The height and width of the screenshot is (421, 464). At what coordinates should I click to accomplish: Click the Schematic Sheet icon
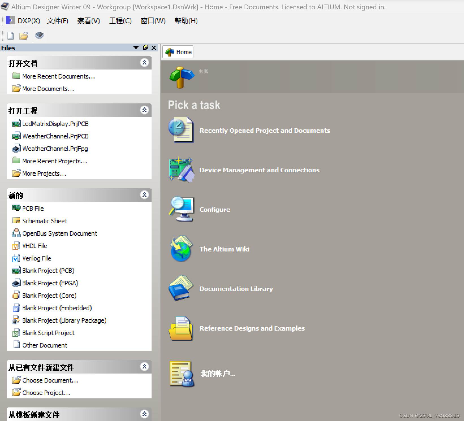[16, 221]
